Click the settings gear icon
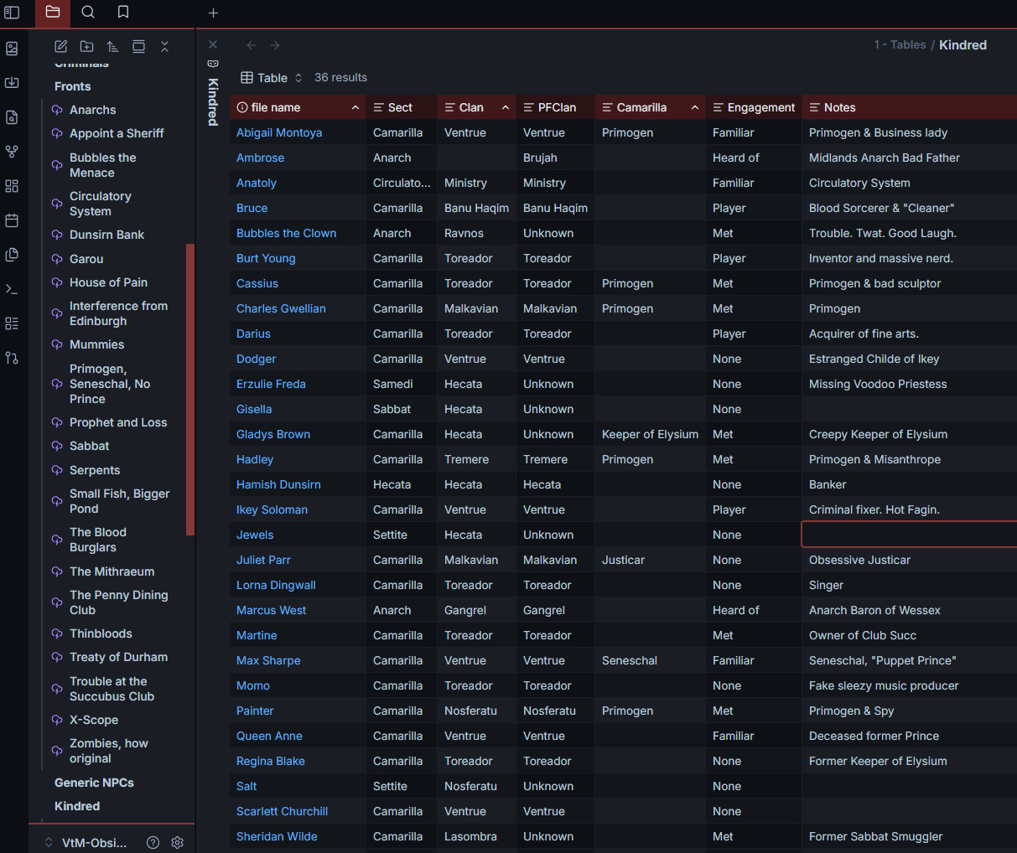 [177, 842]
